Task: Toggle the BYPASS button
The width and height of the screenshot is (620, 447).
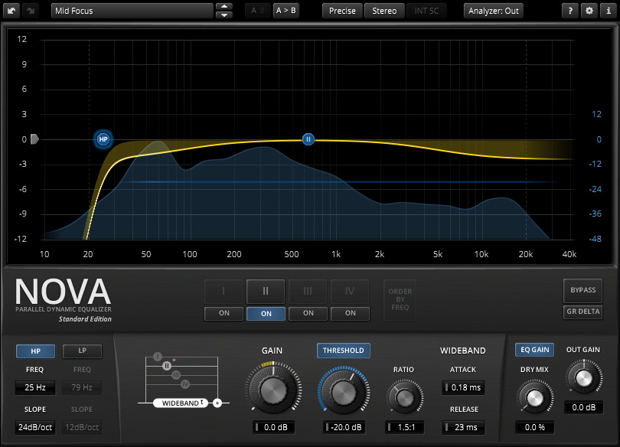Action: 582,290
